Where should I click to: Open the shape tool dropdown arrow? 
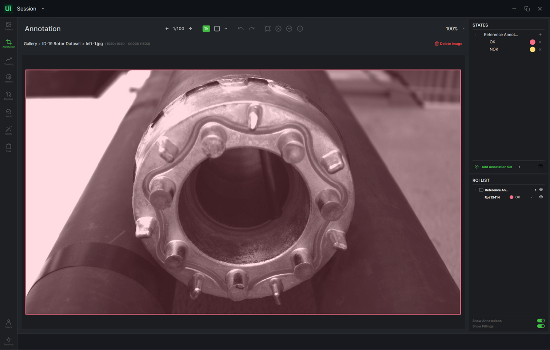pos(226,29)
